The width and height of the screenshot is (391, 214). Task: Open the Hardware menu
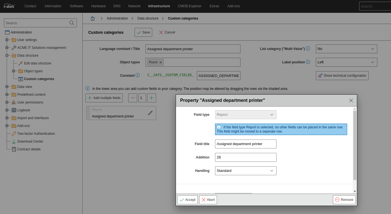click(98, 6)
